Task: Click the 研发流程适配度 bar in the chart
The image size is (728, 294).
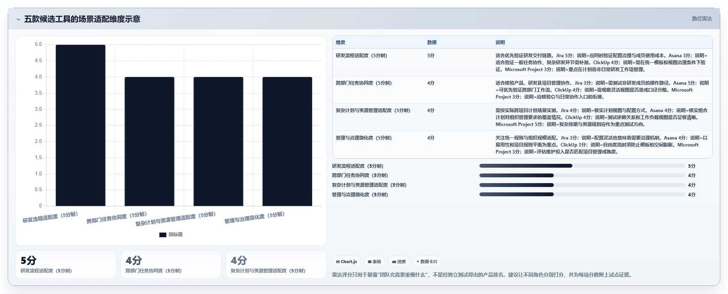Action: coord(81,126)
